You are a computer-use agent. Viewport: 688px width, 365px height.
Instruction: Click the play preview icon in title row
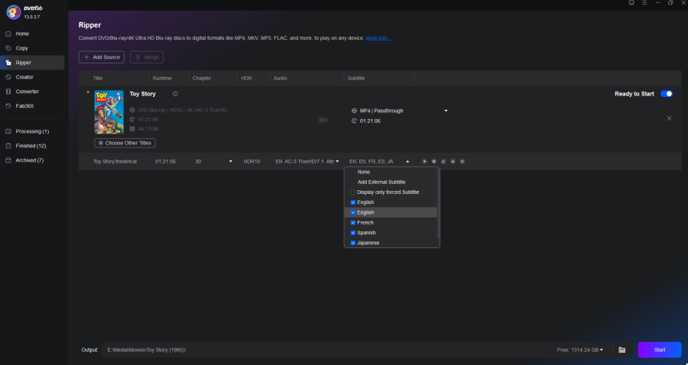[424, 162]
